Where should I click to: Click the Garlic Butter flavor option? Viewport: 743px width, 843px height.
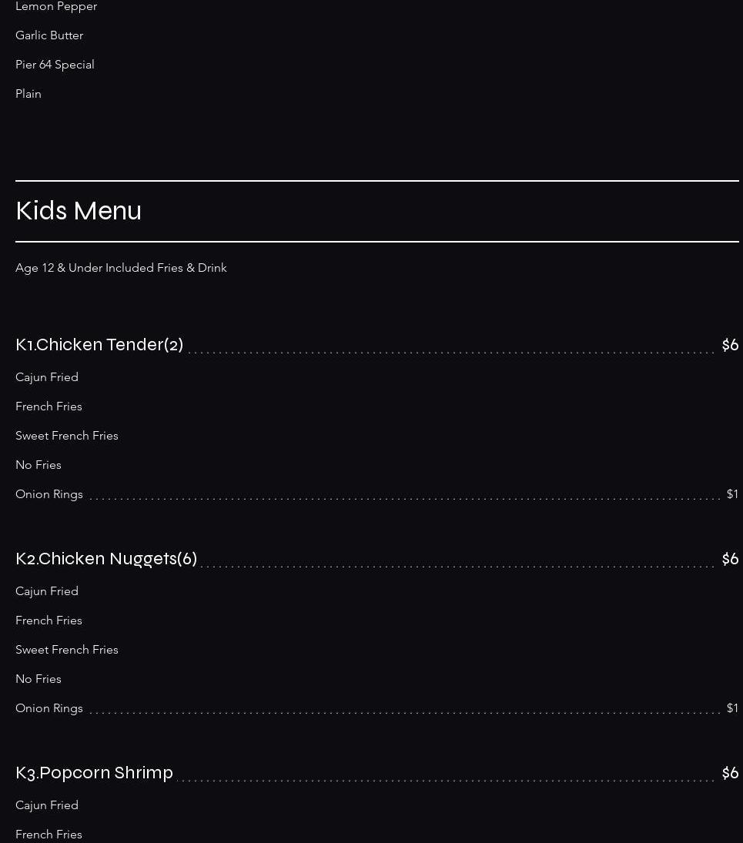pyautogui.click(x=49, y=35)
